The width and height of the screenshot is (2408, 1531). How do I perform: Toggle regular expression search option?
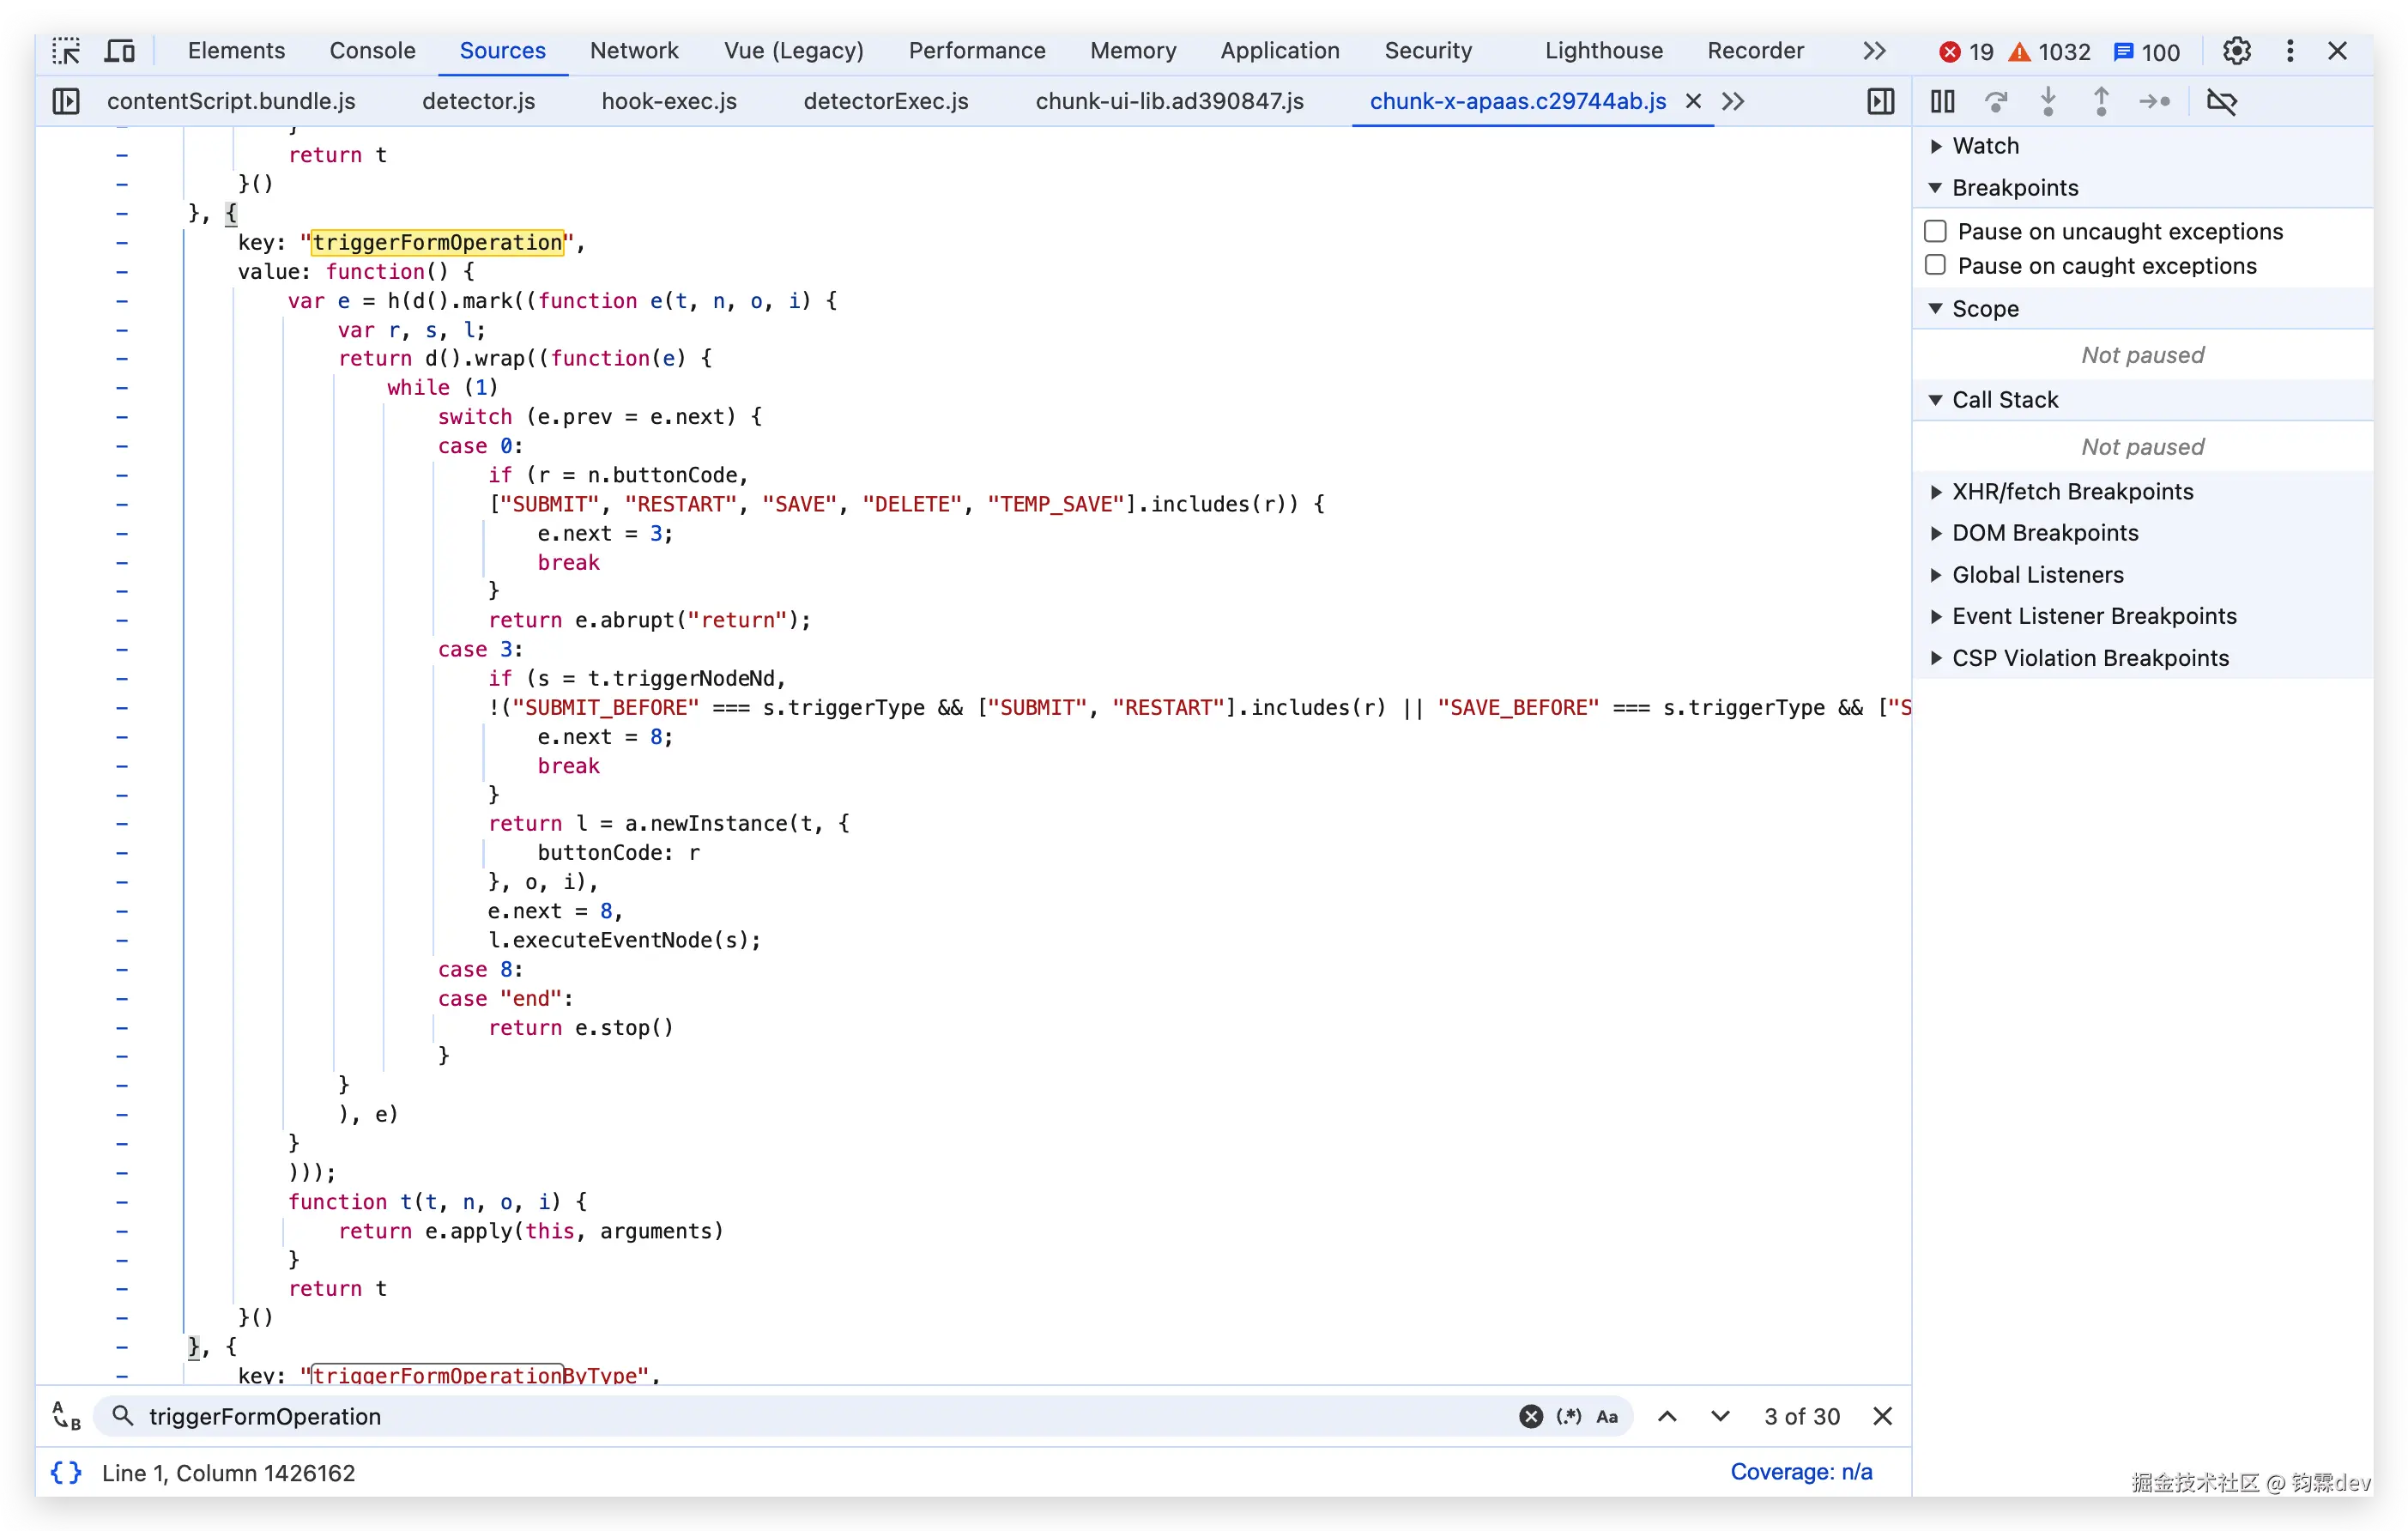(1568, 1416)
